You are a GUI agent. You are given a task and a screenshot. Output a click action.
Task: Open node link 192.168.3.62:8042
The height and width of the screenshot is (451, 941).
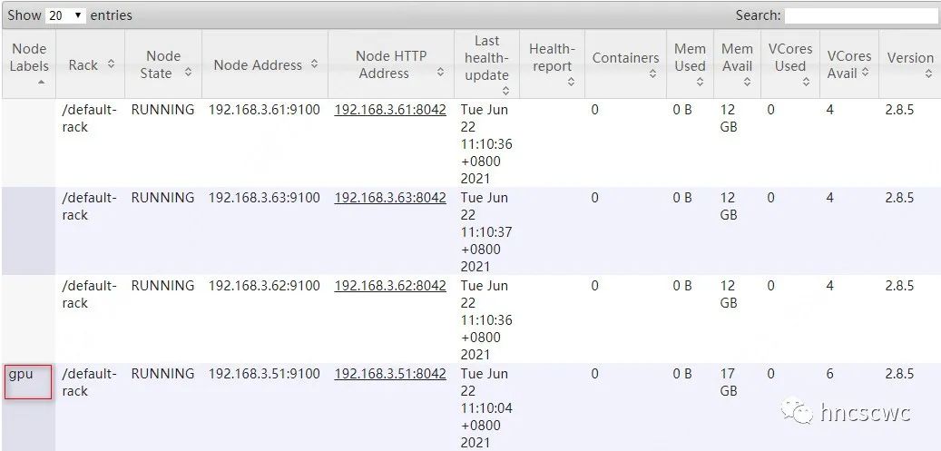click(390, 285)
